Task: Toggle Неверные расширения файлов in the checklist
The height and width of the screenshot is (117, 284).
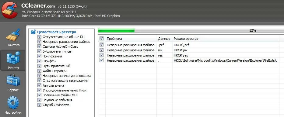Action: pos(39,42)
